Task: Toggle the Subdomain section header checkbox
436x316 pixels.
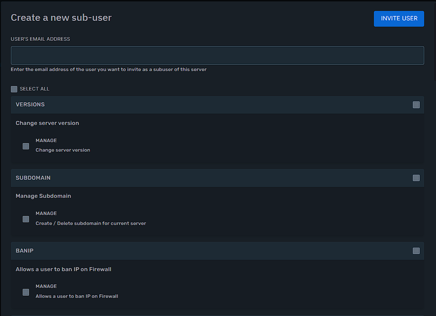Action: click(x=416, y=178)
